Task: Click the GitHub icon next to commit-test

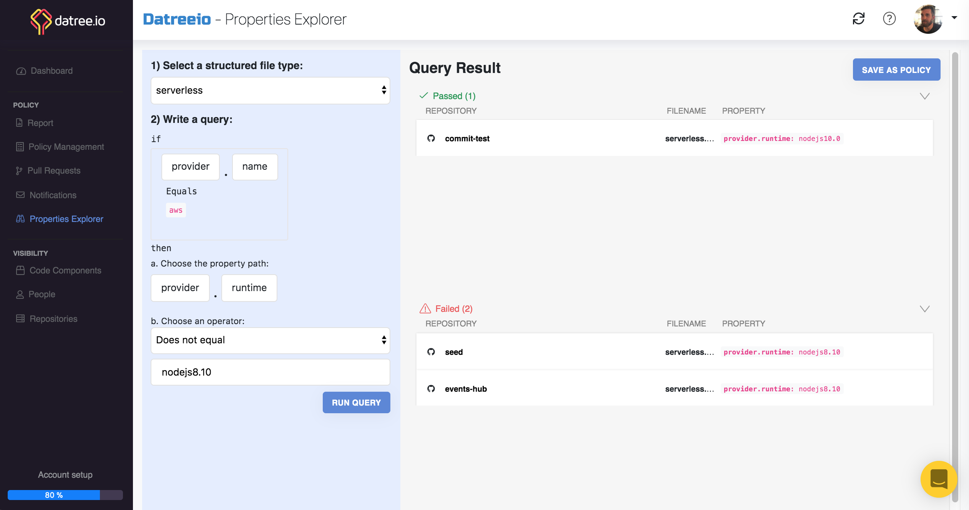Action: click(x=431, y=138)
